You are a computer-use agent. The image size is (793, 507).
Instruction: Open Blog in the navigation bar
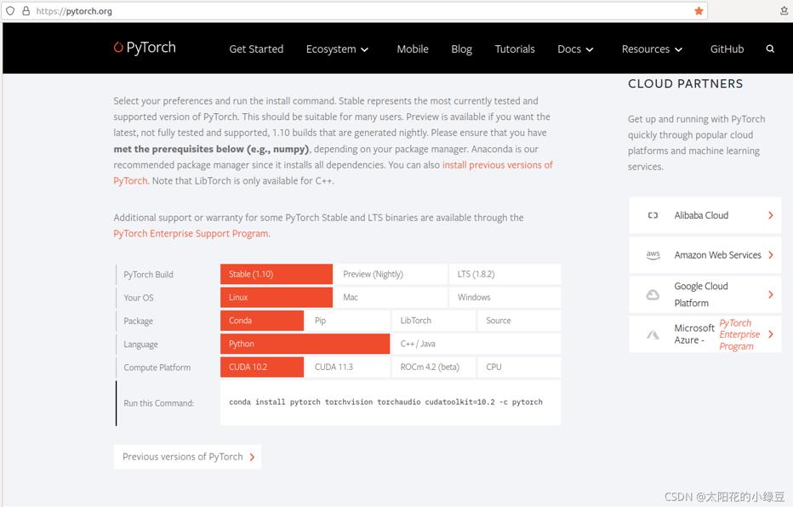pyautogui.click(x=461, y=49)
